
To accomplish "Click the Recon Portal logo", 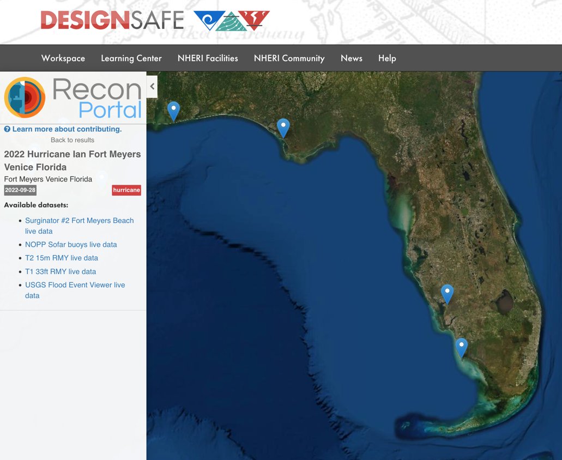I will [x=73, y=98].
